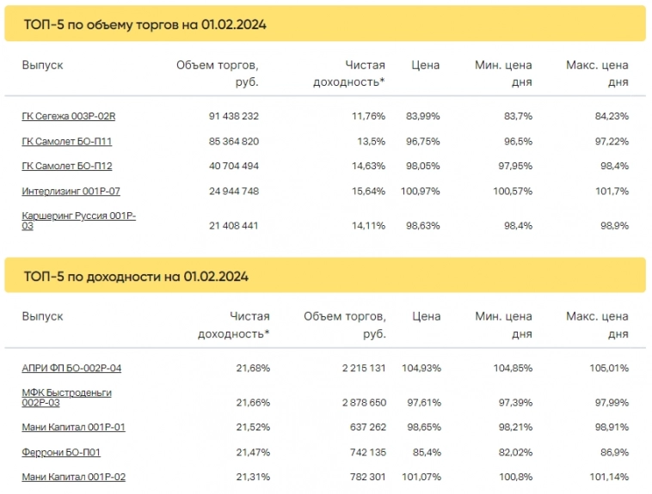Click 'Чистая доходность*' header in yield table
Image resolution: width=652 pixels, height=494 pixels.
pos(233,325)
